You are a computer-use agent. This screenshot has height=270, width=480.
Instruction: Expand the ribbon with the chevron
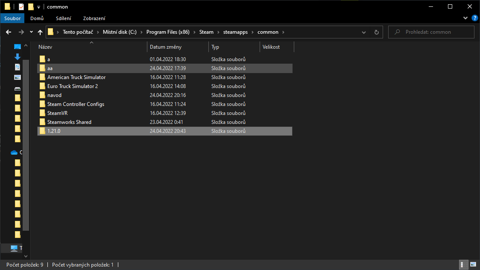click(x=465, y=18)
